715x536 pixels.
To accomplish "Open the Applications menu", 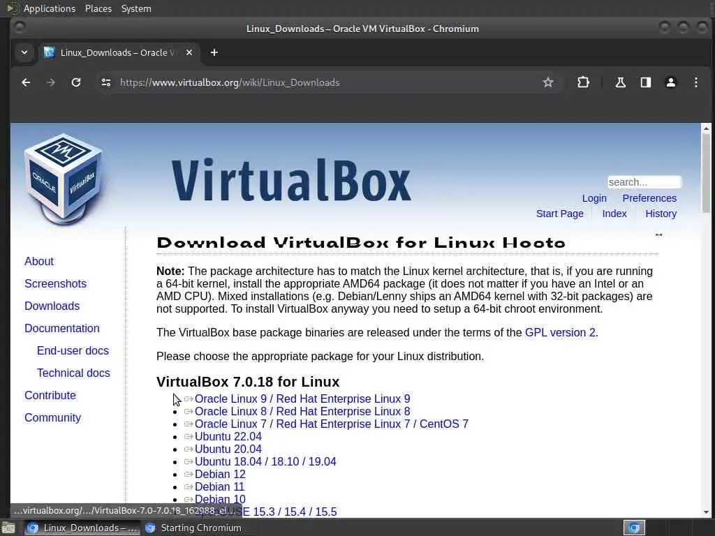I will tap(50, 8).
